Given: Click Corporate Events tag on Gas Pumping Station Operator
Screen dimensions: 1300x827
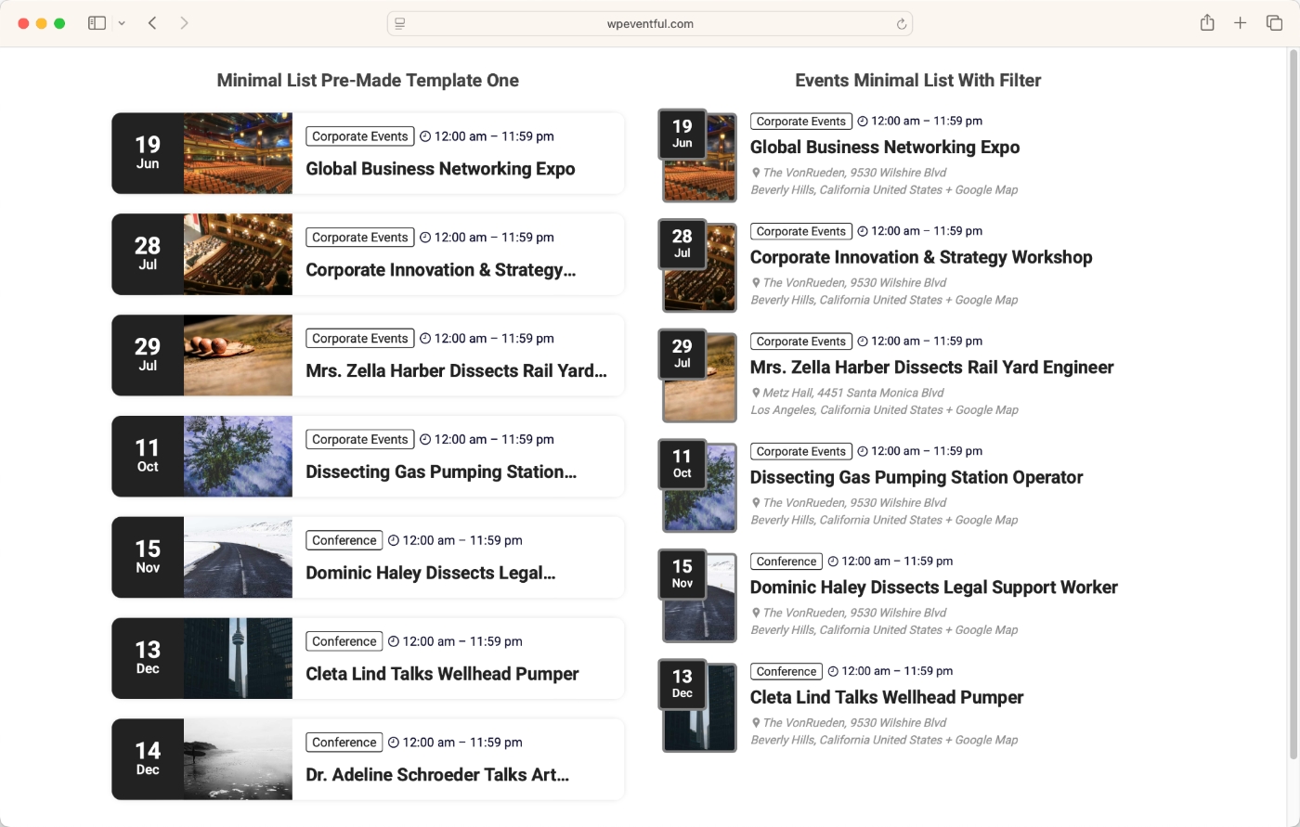Looking at the screenshot, I should (x=801, y=452).
